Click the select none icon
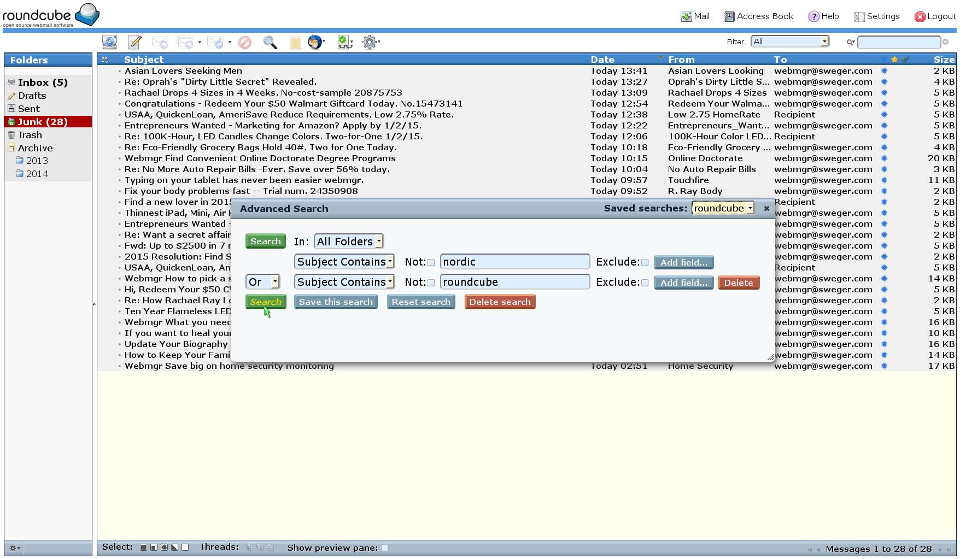Screen dimensions: 960x559 click(x=185, y=547)
